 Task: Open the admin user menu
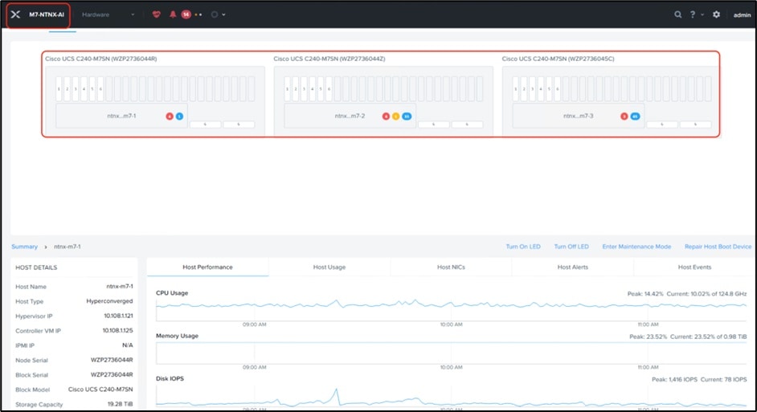tap(742, 15)
